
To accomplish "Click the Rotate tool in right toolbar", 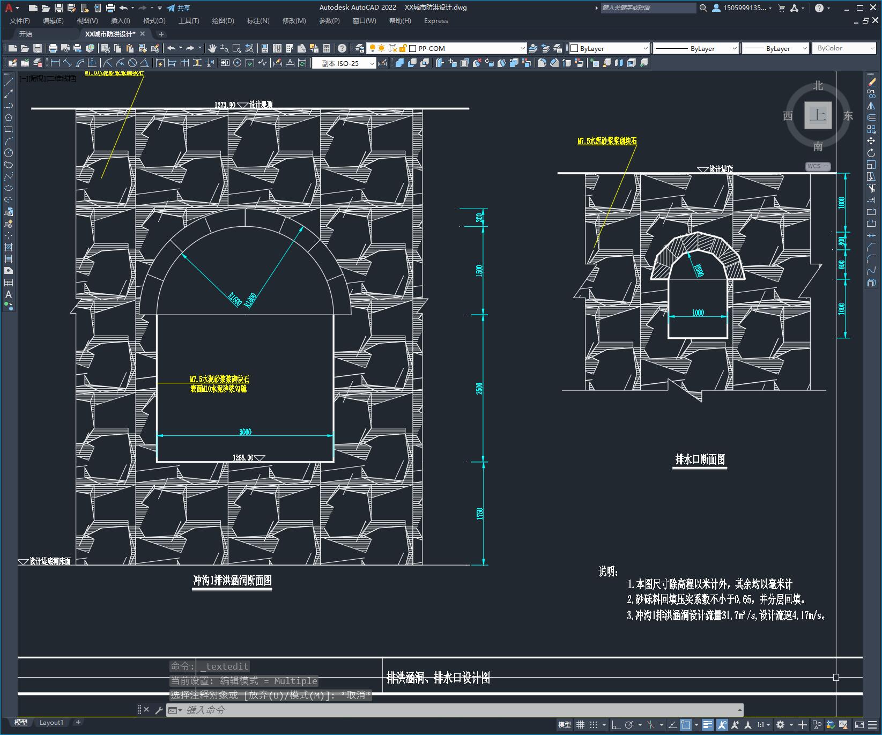I will coord(871,153).
